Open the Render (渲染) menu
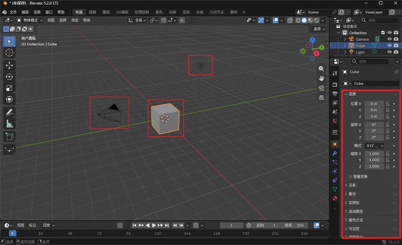This screenshot has height=245, width=402. (x=37, y=12)
